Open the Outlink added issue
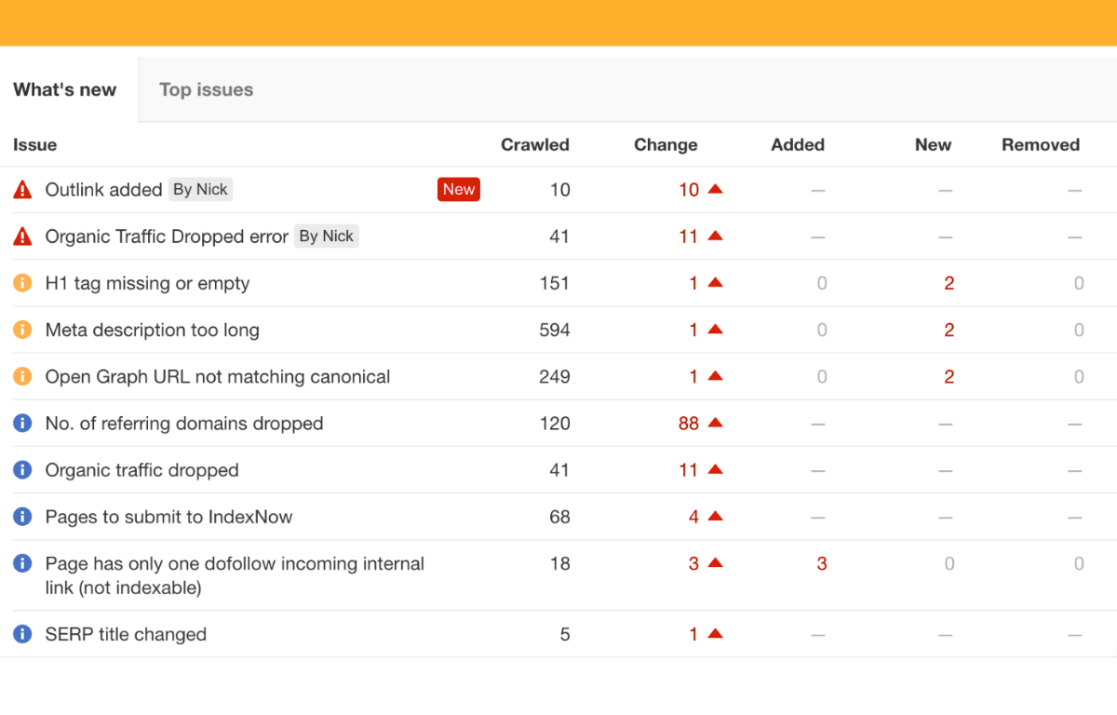This screenshot has height=715, width=1117. 103,190
